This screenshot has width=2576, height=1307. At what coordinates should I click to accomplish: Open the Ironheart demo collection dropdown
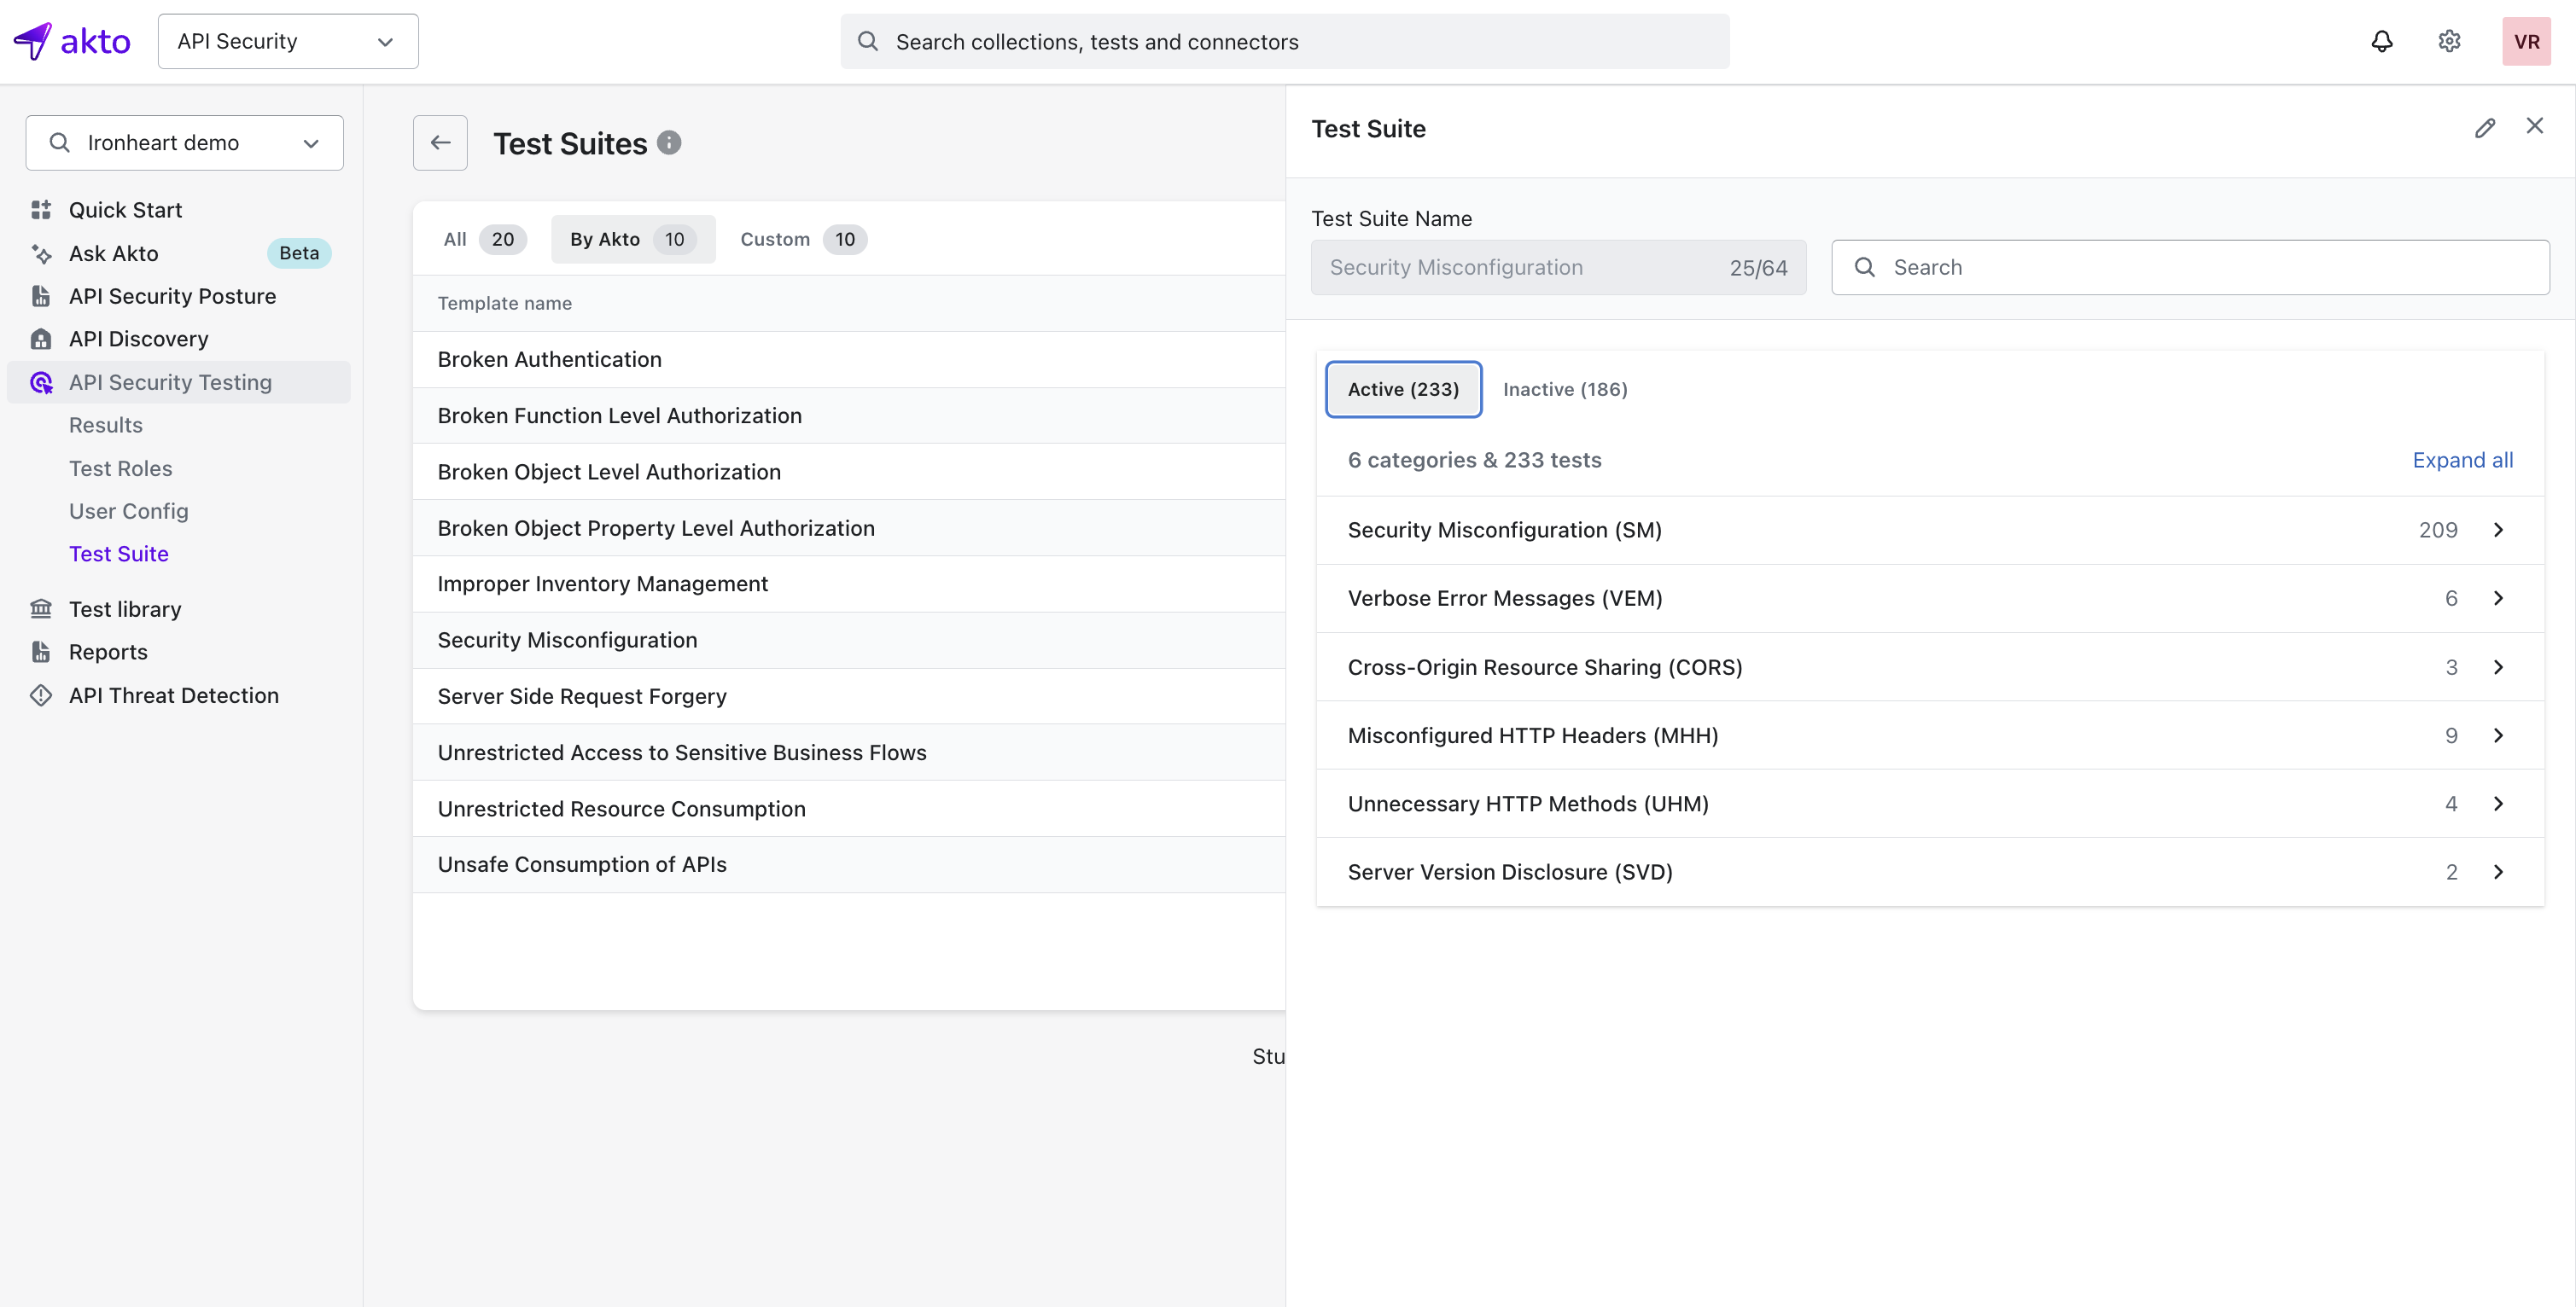coord(185,142)
